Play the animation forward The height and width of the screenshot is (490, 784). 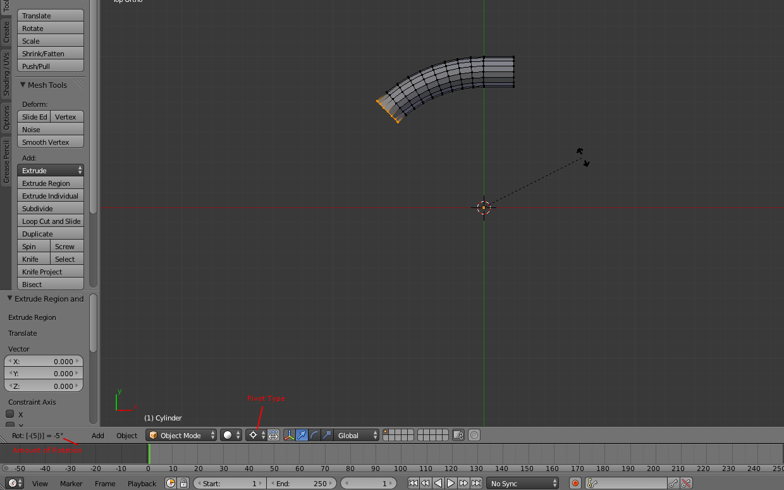451,483
